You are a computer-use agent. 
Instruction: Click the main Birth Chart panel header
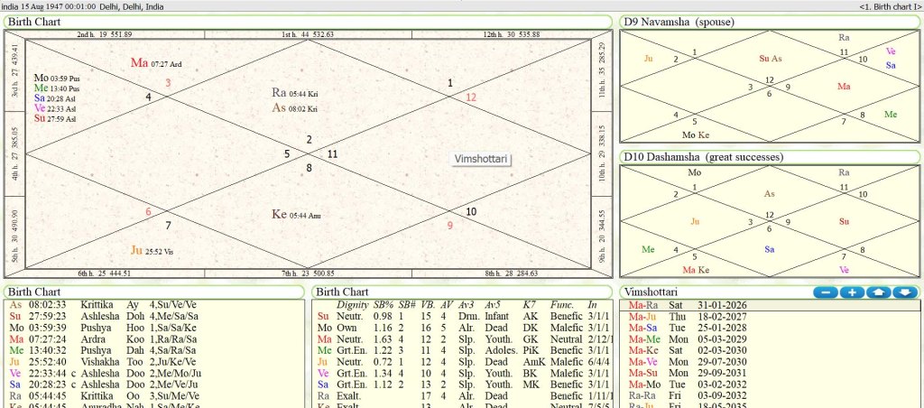tap(34, 21)
